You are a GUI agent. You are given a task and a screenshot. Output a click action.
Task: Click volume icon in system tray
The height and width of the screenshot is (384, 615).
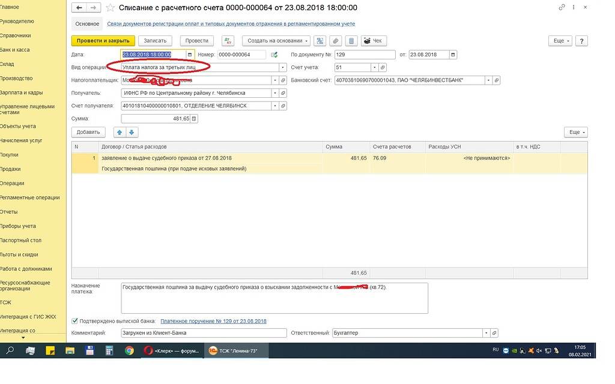pyautogui.click(x=539, y=350)
